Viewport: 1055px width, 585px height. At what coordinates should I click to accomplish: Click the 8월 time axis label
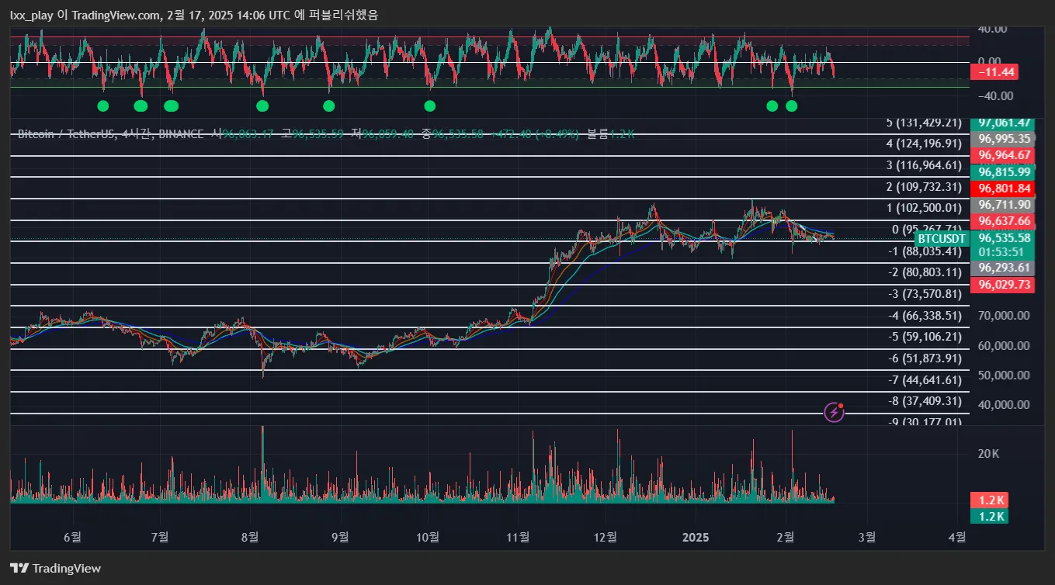coord(250,536)
